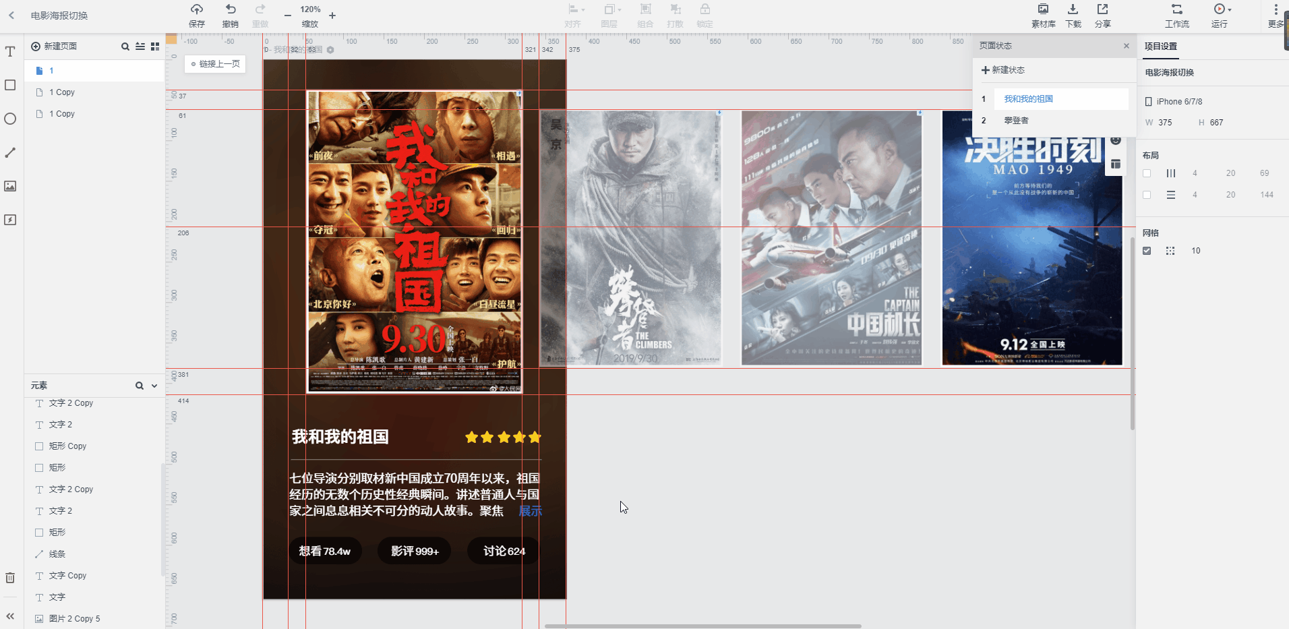Select The Captain 中国机长 poster thumbnail

pyautogui.click(x=831, y=238)
